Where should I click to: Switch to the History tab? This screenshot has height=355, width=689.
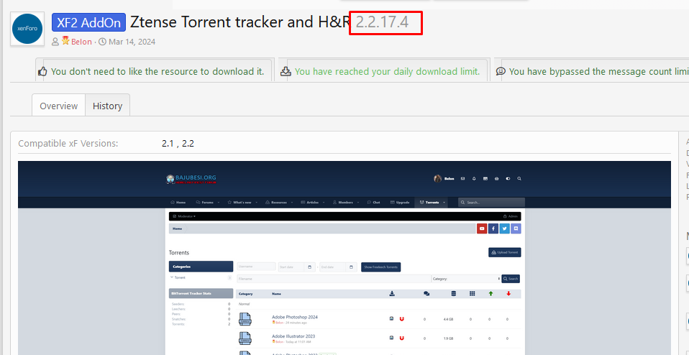coord(107,106)
